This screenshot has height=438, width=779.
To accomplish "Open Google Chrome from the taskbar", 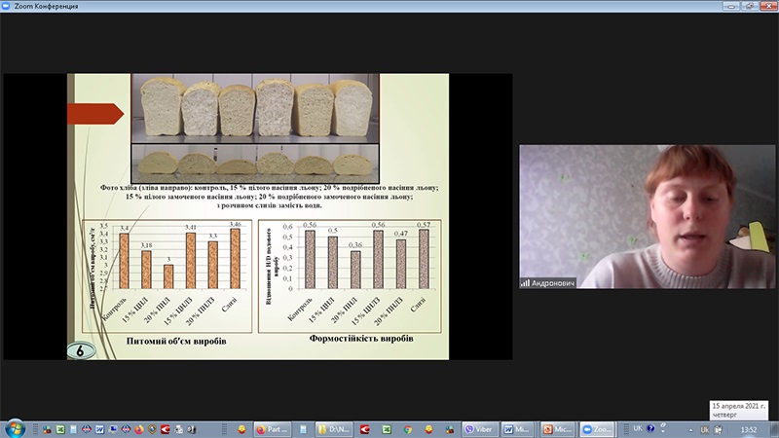I will pyautogui.click(x=408, y=429).
